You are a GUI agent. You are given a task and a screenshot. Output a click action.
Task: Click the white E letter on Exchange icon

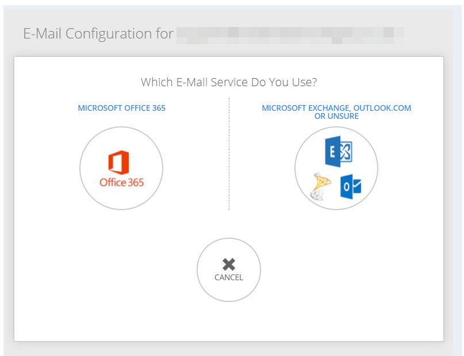click(x=332, y=152)
